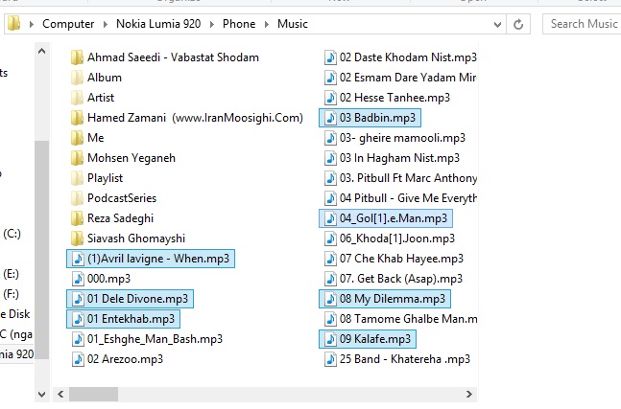Expand the chevron after Phone in breadcrumb
The width and height of the screenshot is (621, 409).
[270, 24]
